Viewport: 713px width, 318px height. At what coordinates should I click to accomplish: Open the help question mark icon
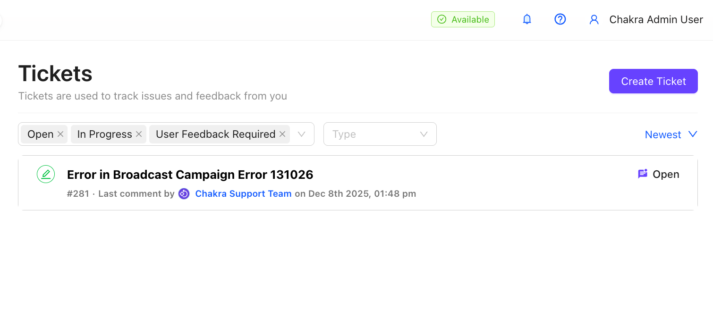560,19
